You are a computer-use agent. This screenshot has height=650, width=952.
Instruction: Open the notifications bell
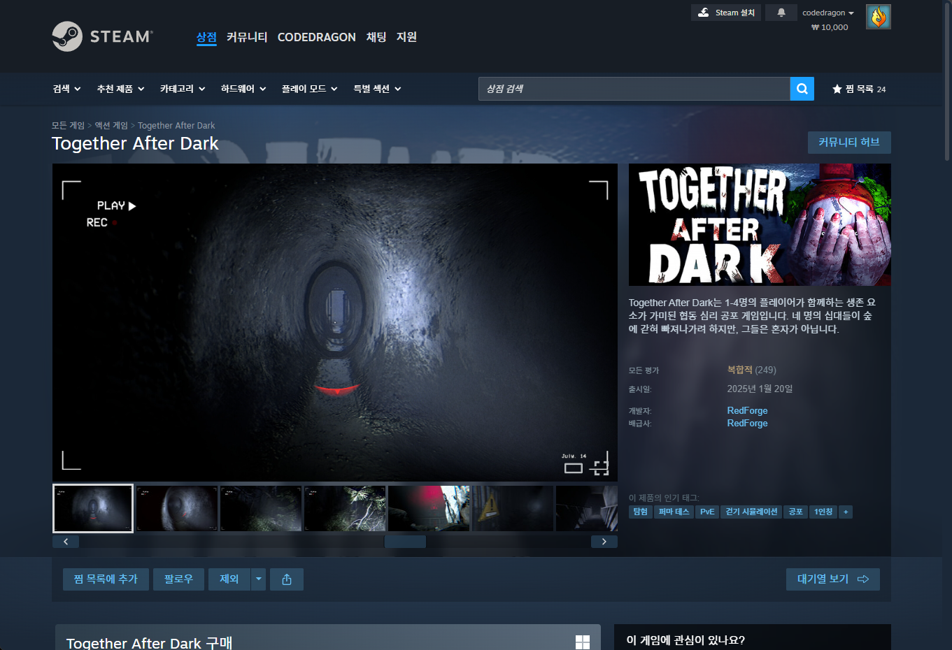click(x=781, y=13)
